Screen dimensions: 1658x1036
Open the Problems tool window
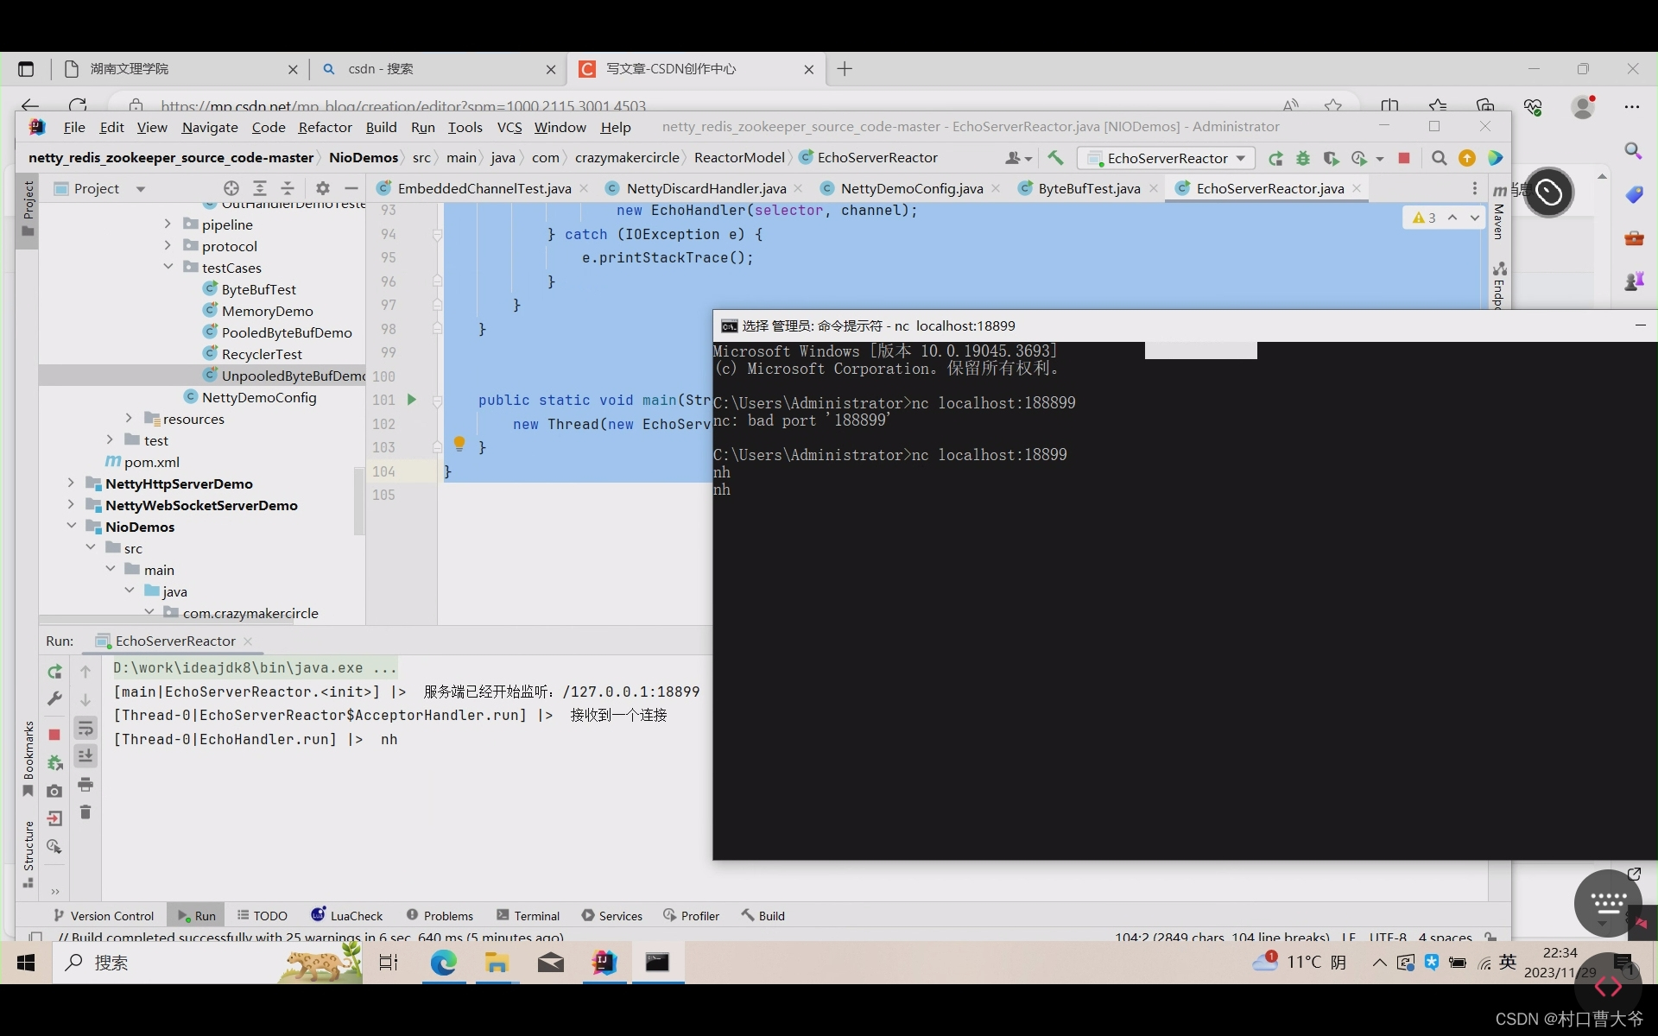(440, 915)
